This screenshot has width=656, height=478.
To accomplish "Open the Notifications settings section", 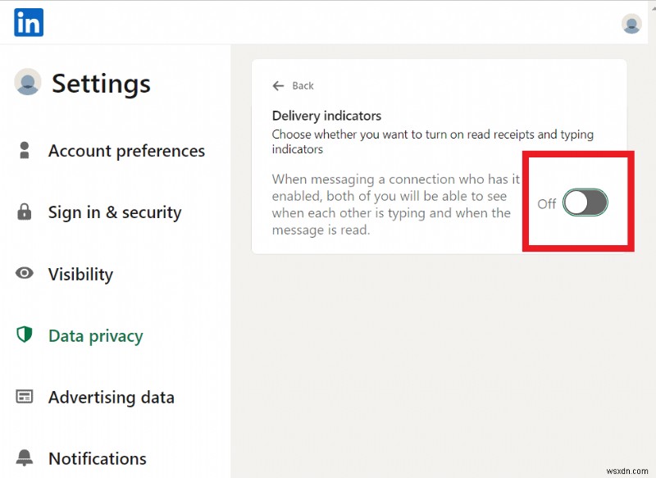I will click(x=98, y=459).
